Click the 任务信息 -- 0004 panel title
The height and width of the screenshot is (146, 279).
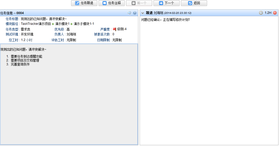click(x=12, y=13)
